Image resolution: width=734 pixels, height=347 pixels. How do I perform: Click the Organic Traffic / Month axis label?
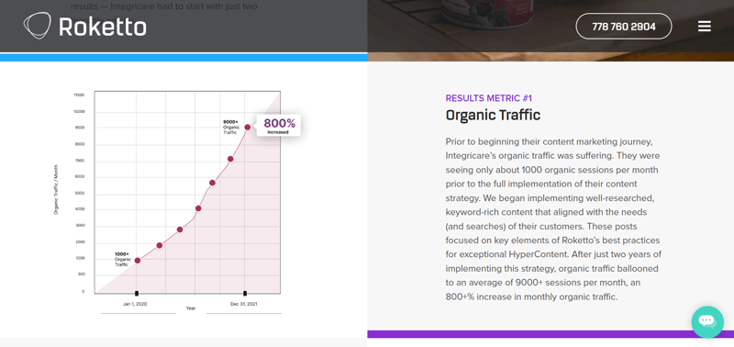(56, 190)
